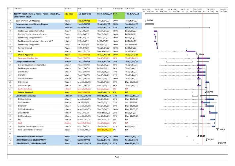
Task: Select the Design Development summary task
Action: click(x=25, y=62)
